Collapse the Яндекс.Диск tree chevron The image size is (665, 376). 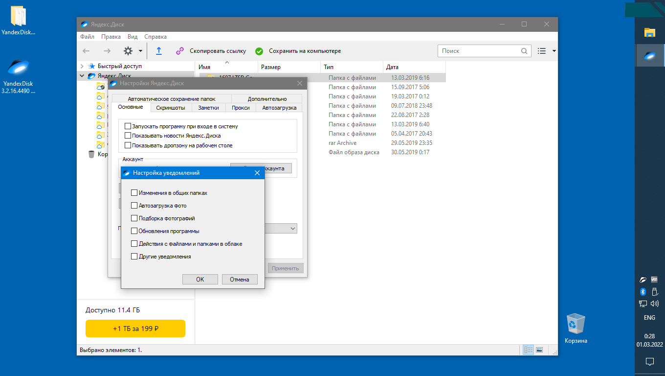pyautogui.click(x=82, y=76)
